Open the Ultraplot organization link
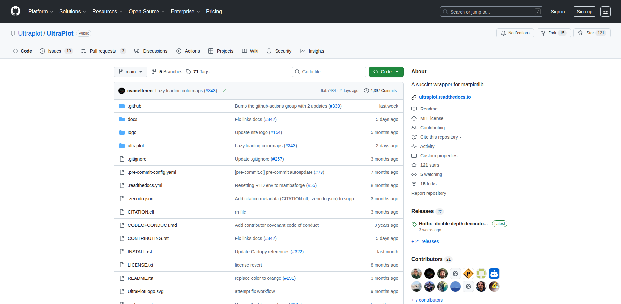 pyautogui.click(x=30, y=33)
